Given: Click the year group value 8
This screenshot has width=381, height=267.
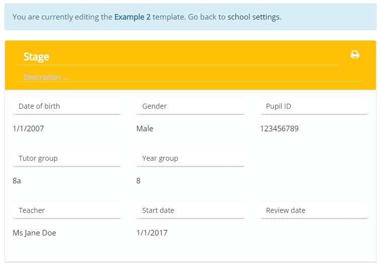Looking at the screenshot, I should [x=138, y=181].
